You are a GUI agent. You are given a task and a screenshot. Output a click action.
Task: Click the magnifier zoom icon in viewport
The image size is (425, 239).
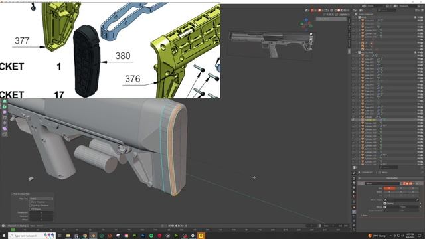click(x=311, y=35)
